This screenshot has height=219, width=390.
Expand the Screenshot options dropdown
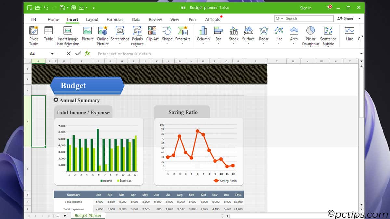point(120,43)
